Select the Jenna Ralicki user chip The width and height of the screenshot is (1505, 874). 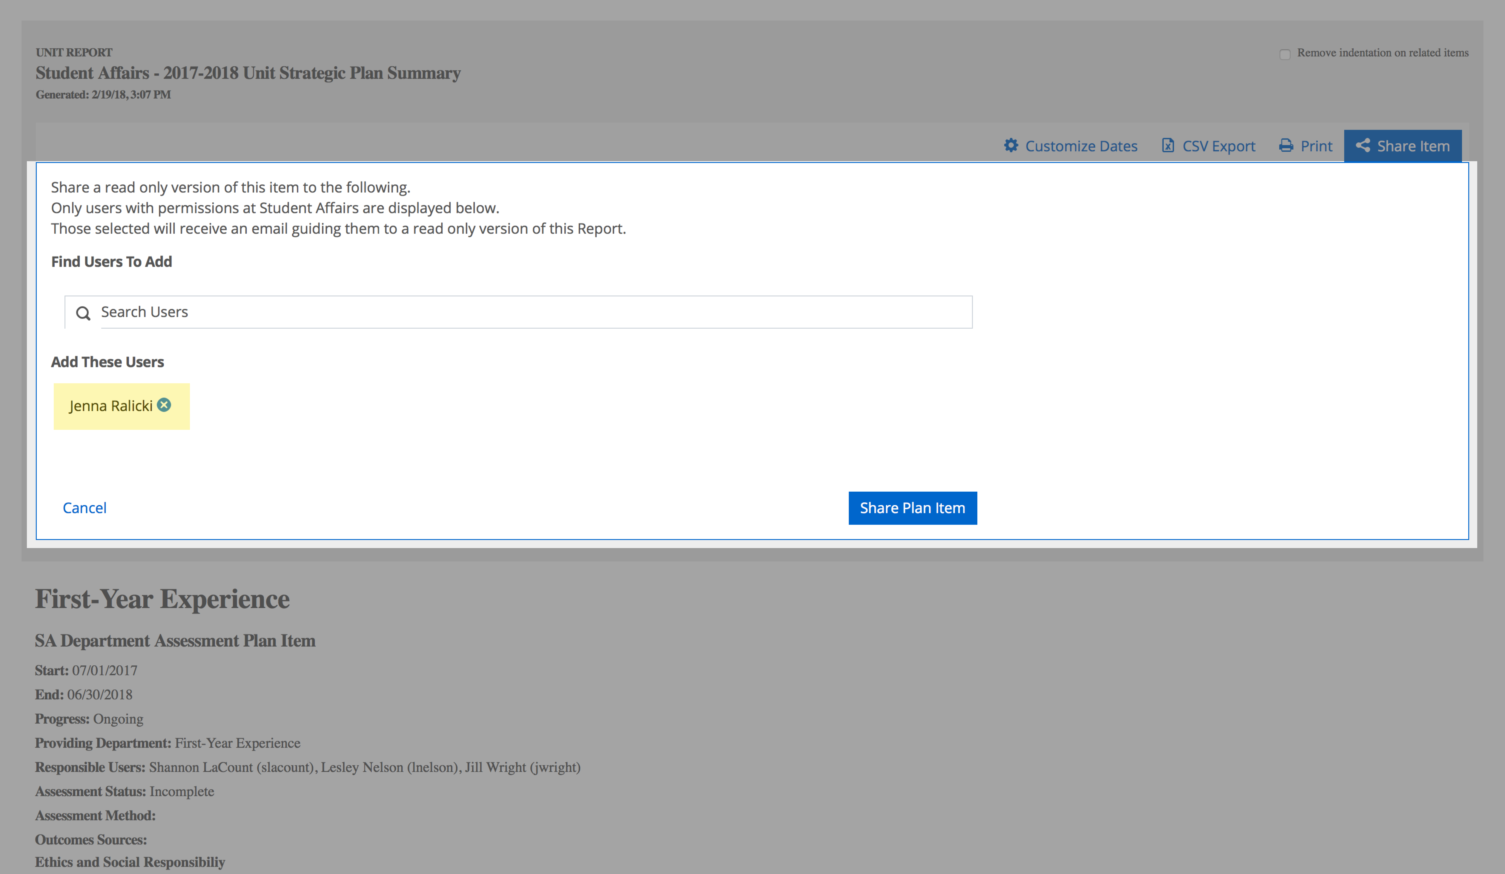(x=121, y=406)
